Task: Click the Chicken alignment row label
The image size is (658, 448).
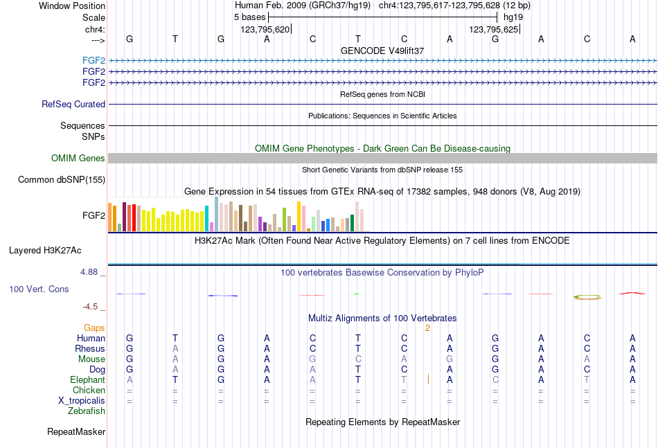Action: [89, 390]
